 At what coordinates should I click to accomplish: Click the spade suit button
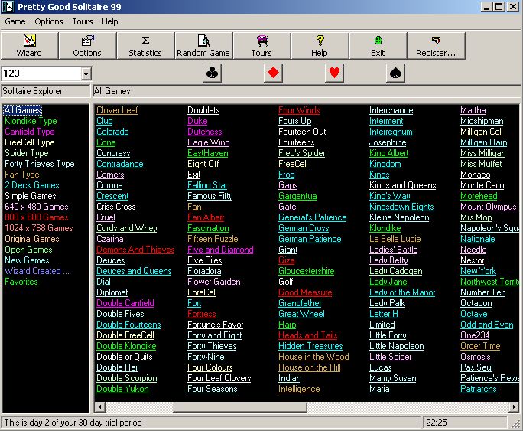coord(395,73)
